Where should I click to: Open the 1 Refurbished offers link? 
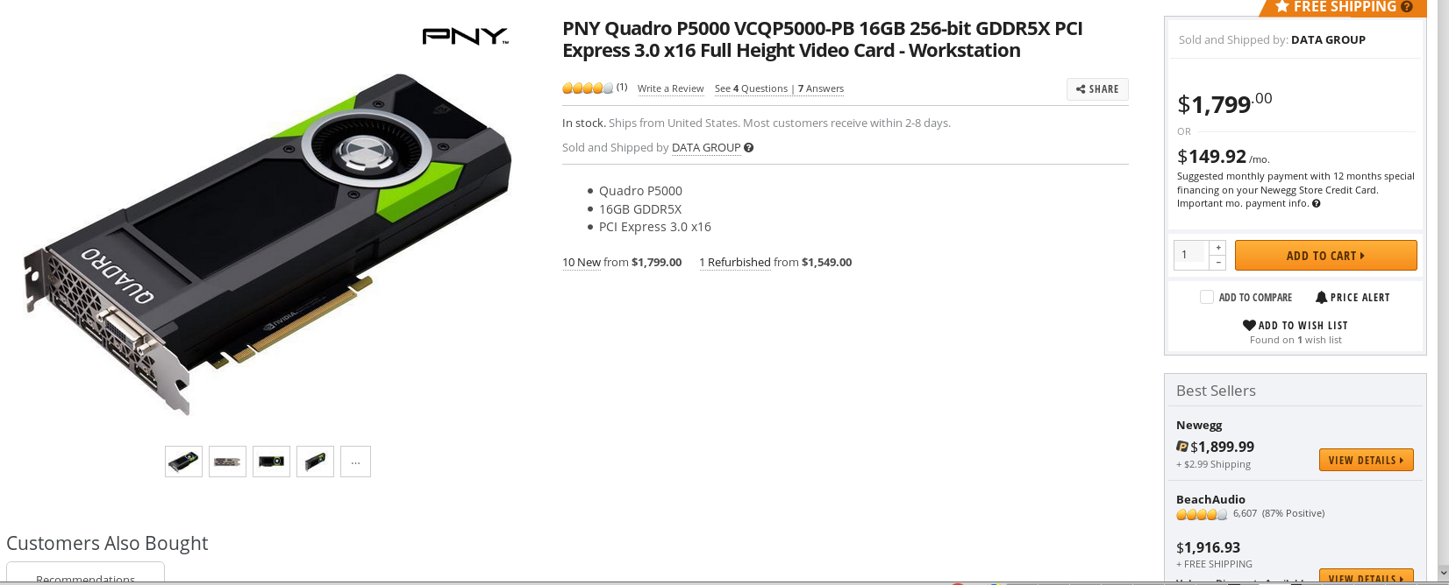click(735, 263)
